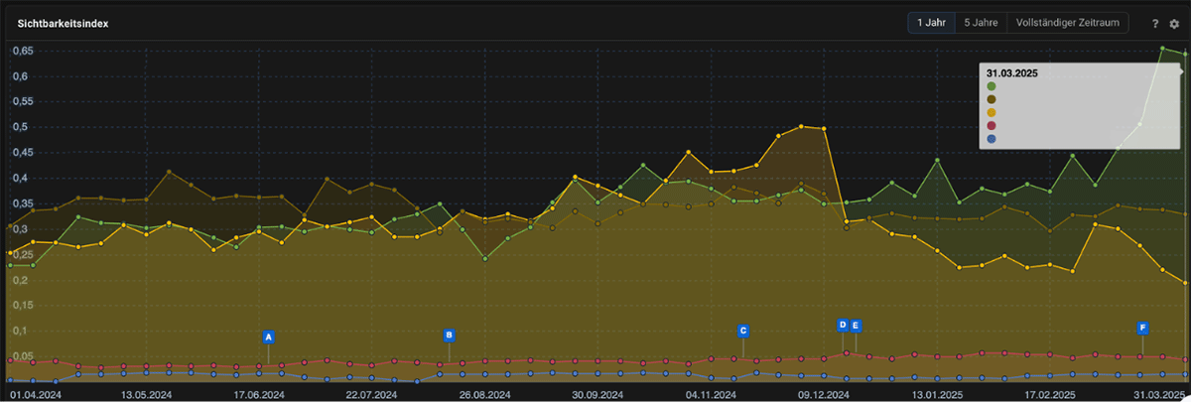Switch to the 5 Jahre range
1191x402 pixels.
pos(981,23)
